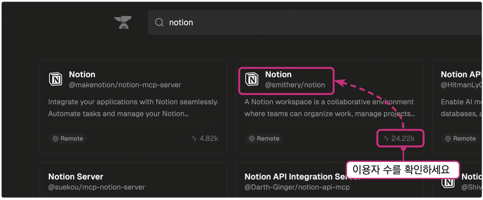The width and height of the screenshot is (483, 200).
Task: Open the Notion API card title
Action: click(461, 75)
